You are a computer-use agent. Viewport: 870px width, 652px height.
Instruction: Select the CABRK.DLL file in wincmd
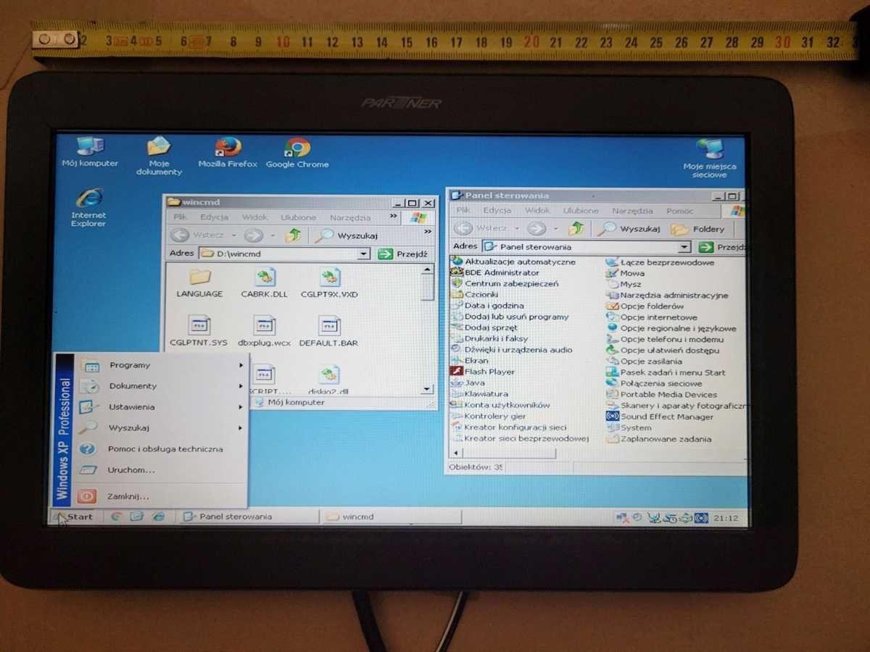tap(264, 283)
